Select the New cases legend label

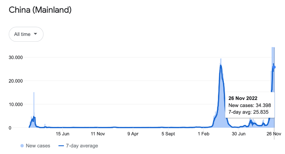click(38, 146)
